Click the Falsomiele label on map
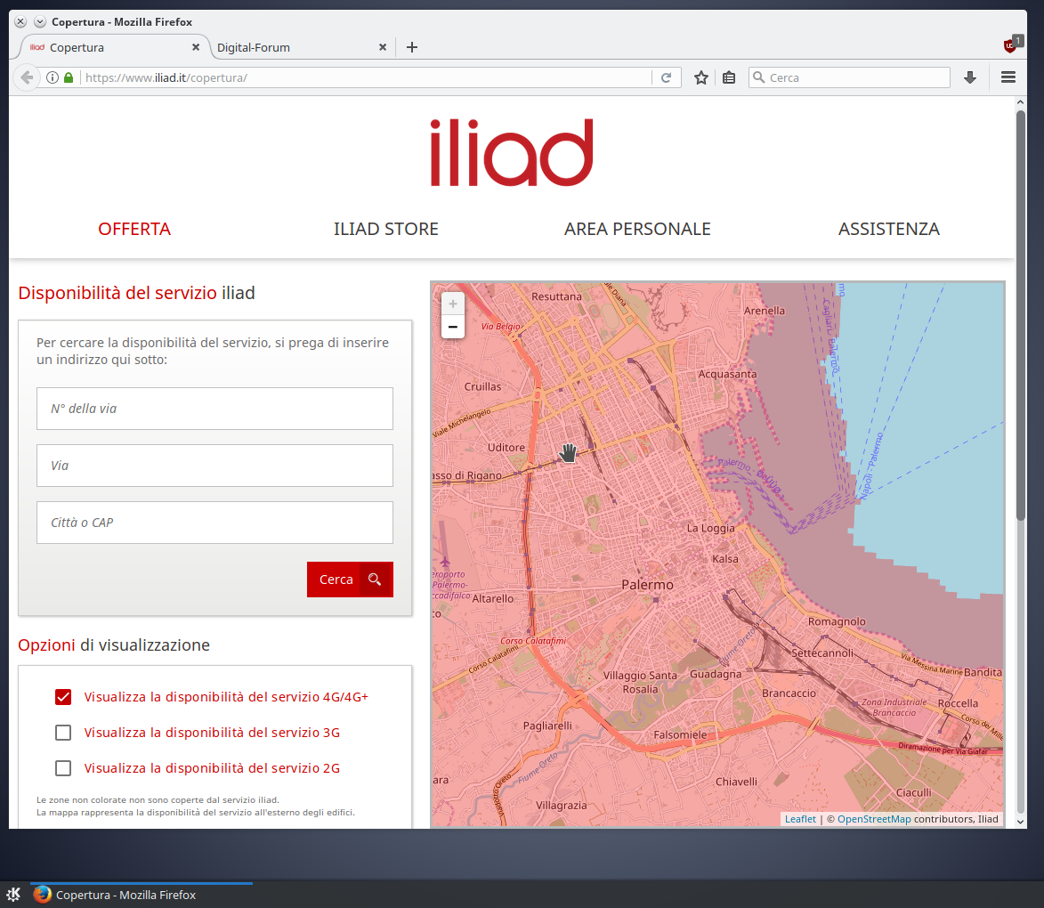The image size is (1044, 908). click(680, 734)
